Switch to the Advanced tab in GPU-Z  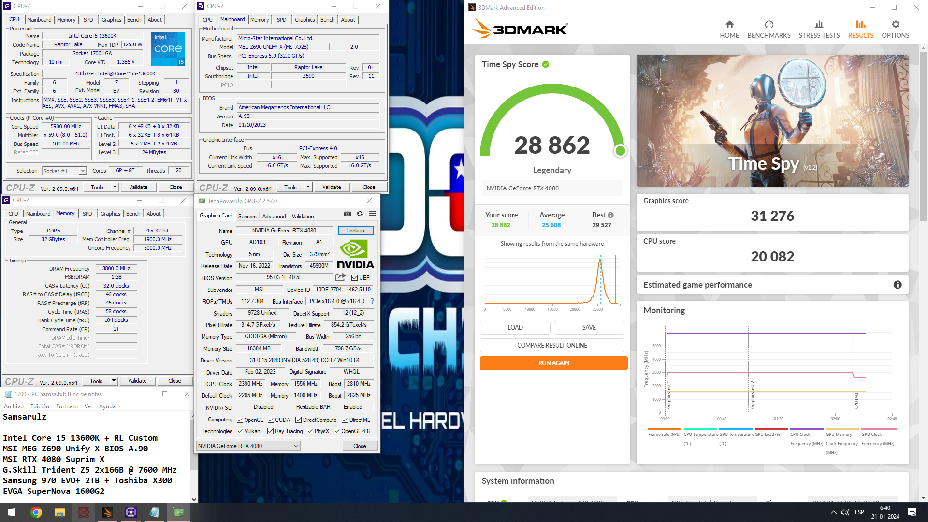(274, 216)
